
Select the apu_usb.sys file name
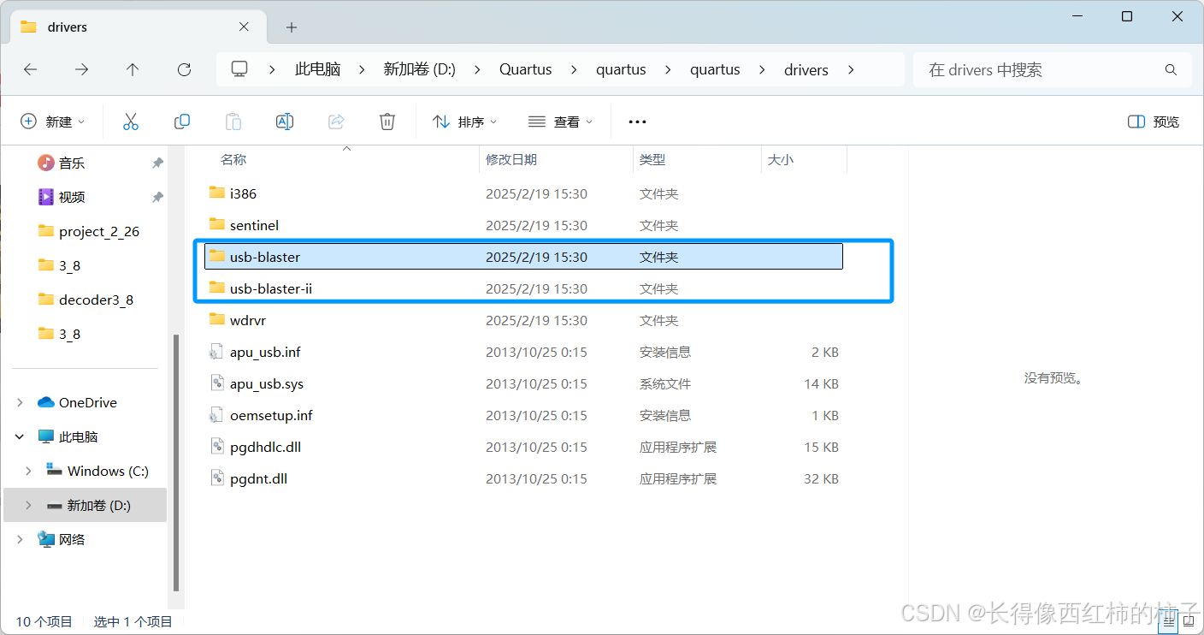click(x=267, y=383)
